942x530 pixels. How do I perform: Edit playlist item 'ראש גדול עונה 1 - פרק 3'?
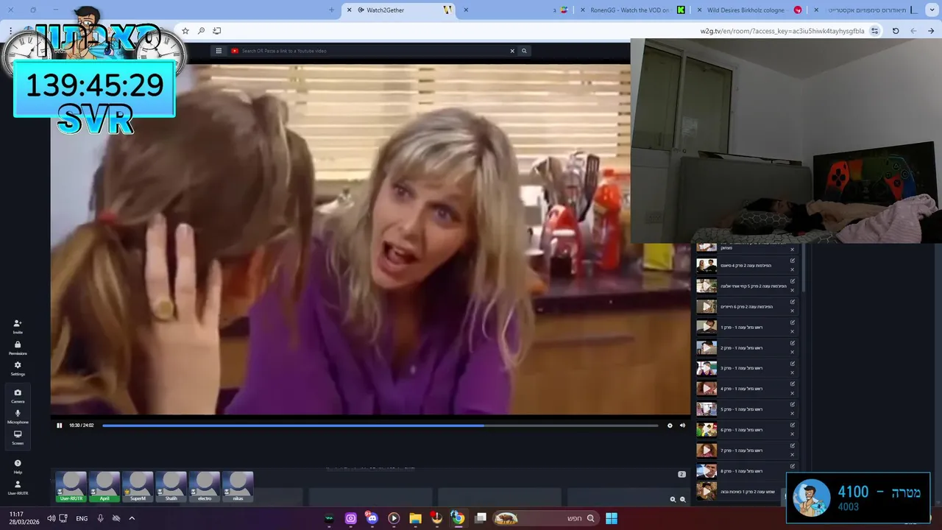point(793,363)
